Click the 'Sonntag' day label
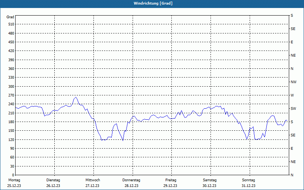This screenshot has width=304, height=190. point(249,180)
